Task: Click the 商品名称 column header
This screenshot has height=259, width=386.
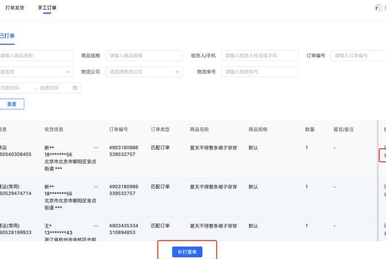Action: (200, 129)
